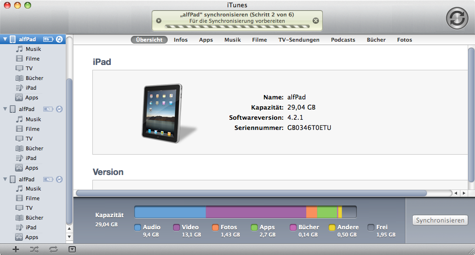The height and width of the screenshot is (255, 475).
Task: Click the green Apps legend swatch
Action: pyautogui.click(x=254, y=227)
